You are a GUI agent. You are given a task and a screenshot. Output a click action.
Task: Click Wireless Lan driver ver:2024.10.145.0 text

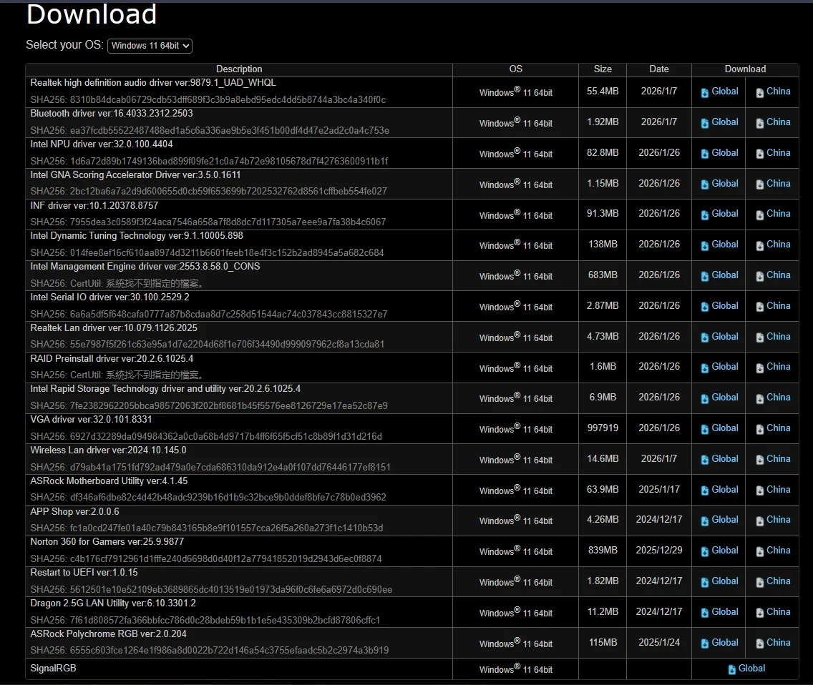pyautogui.click(x=108, y=450)
